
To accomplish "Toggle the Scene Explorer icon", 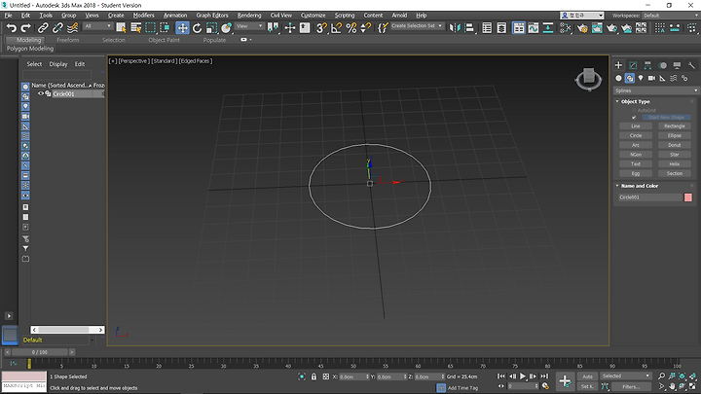I will [x=487, y=27].
